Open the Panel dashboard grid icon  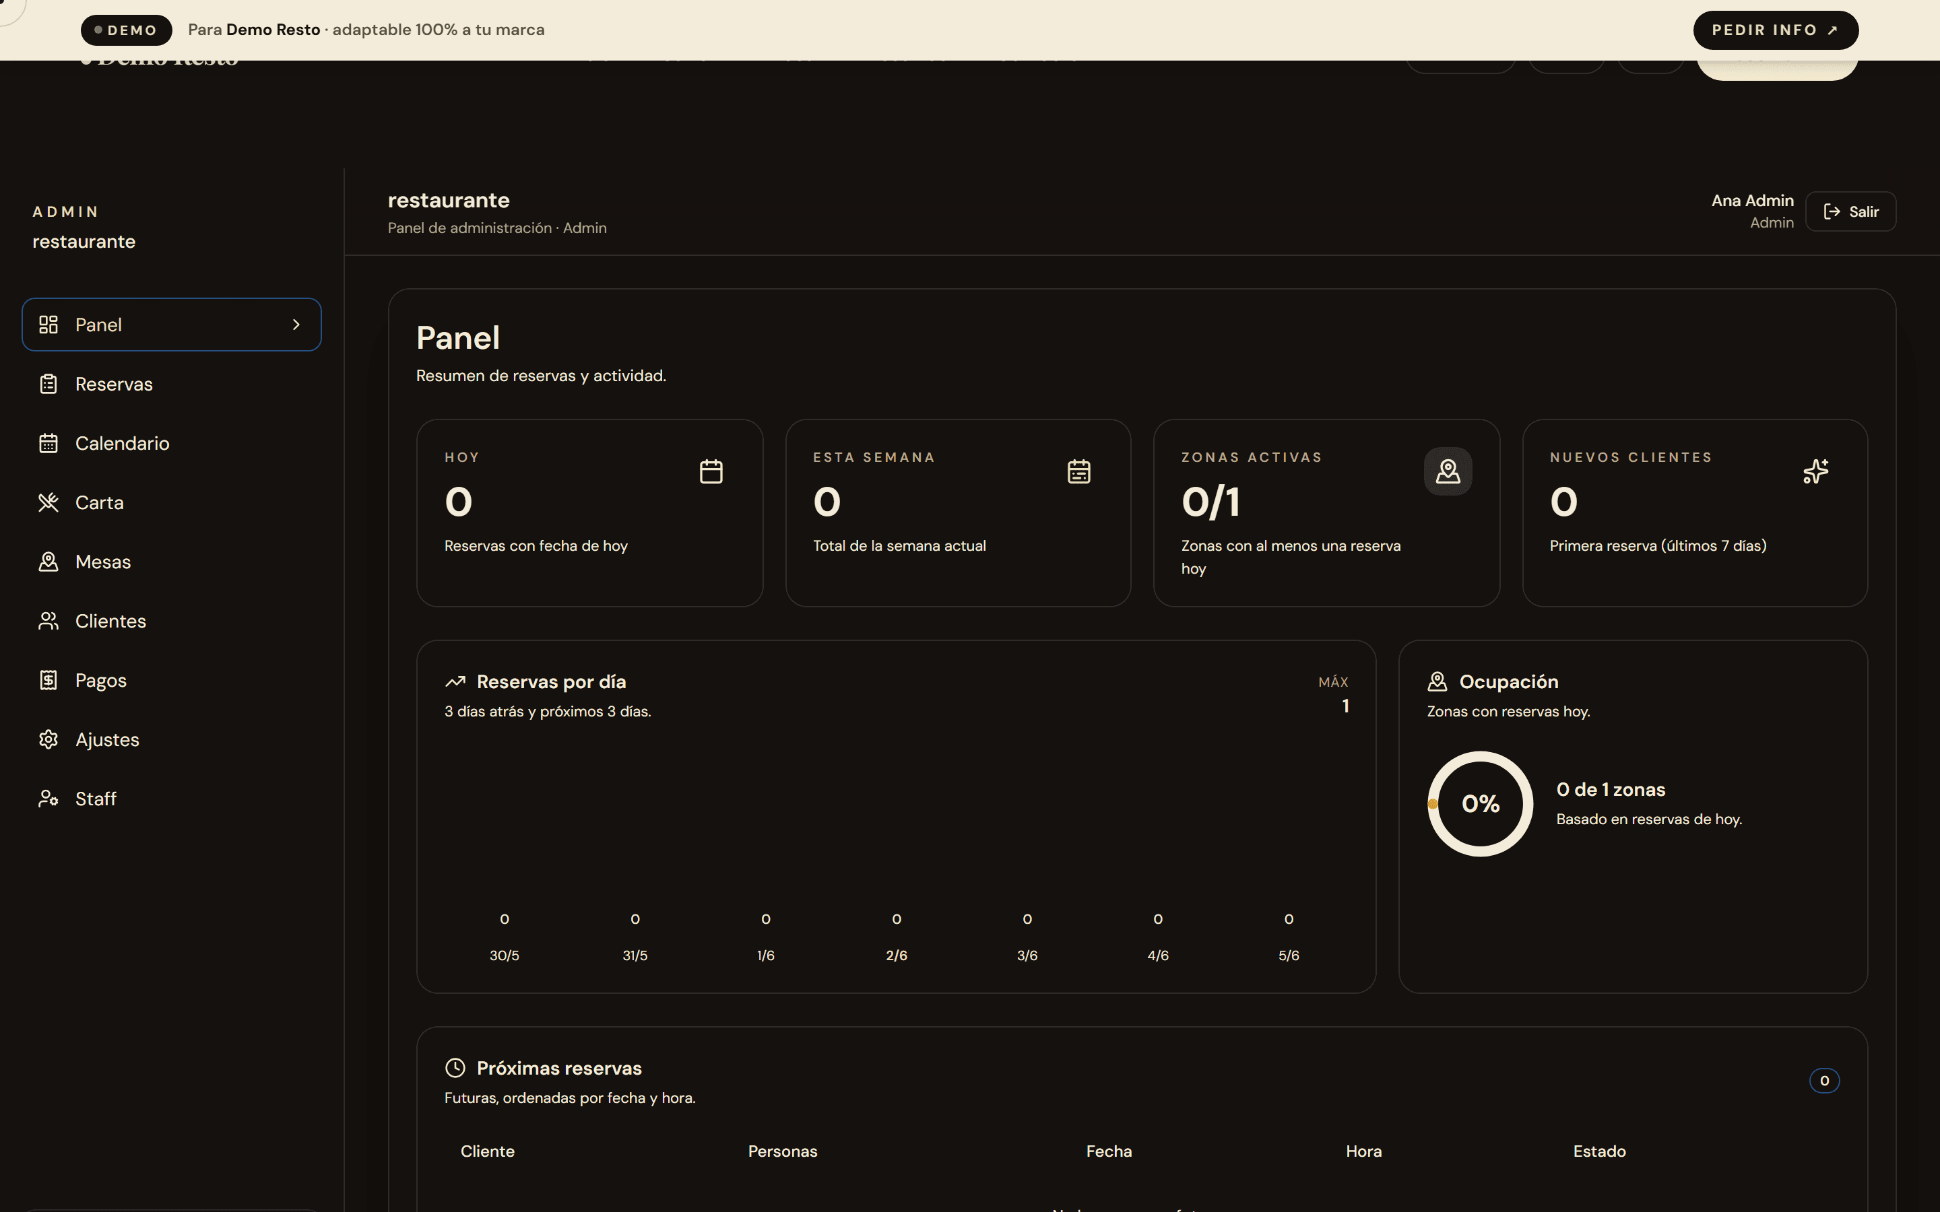(x=48, y=325)
